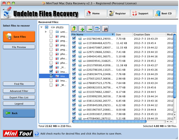Click the Undelete recycle bin icon
Screen dimensions: 179x140
point(7,13)
